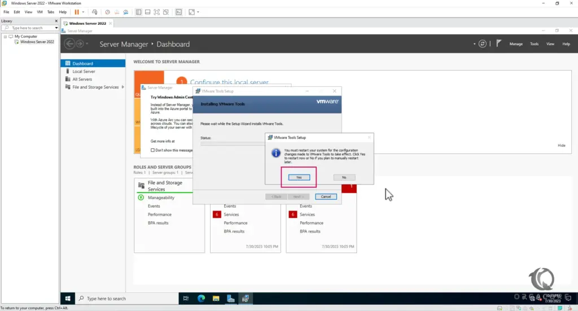Click the Server Manager taskbar icon
This screenshot has width=578, height=311.
(x=231, y=299)
